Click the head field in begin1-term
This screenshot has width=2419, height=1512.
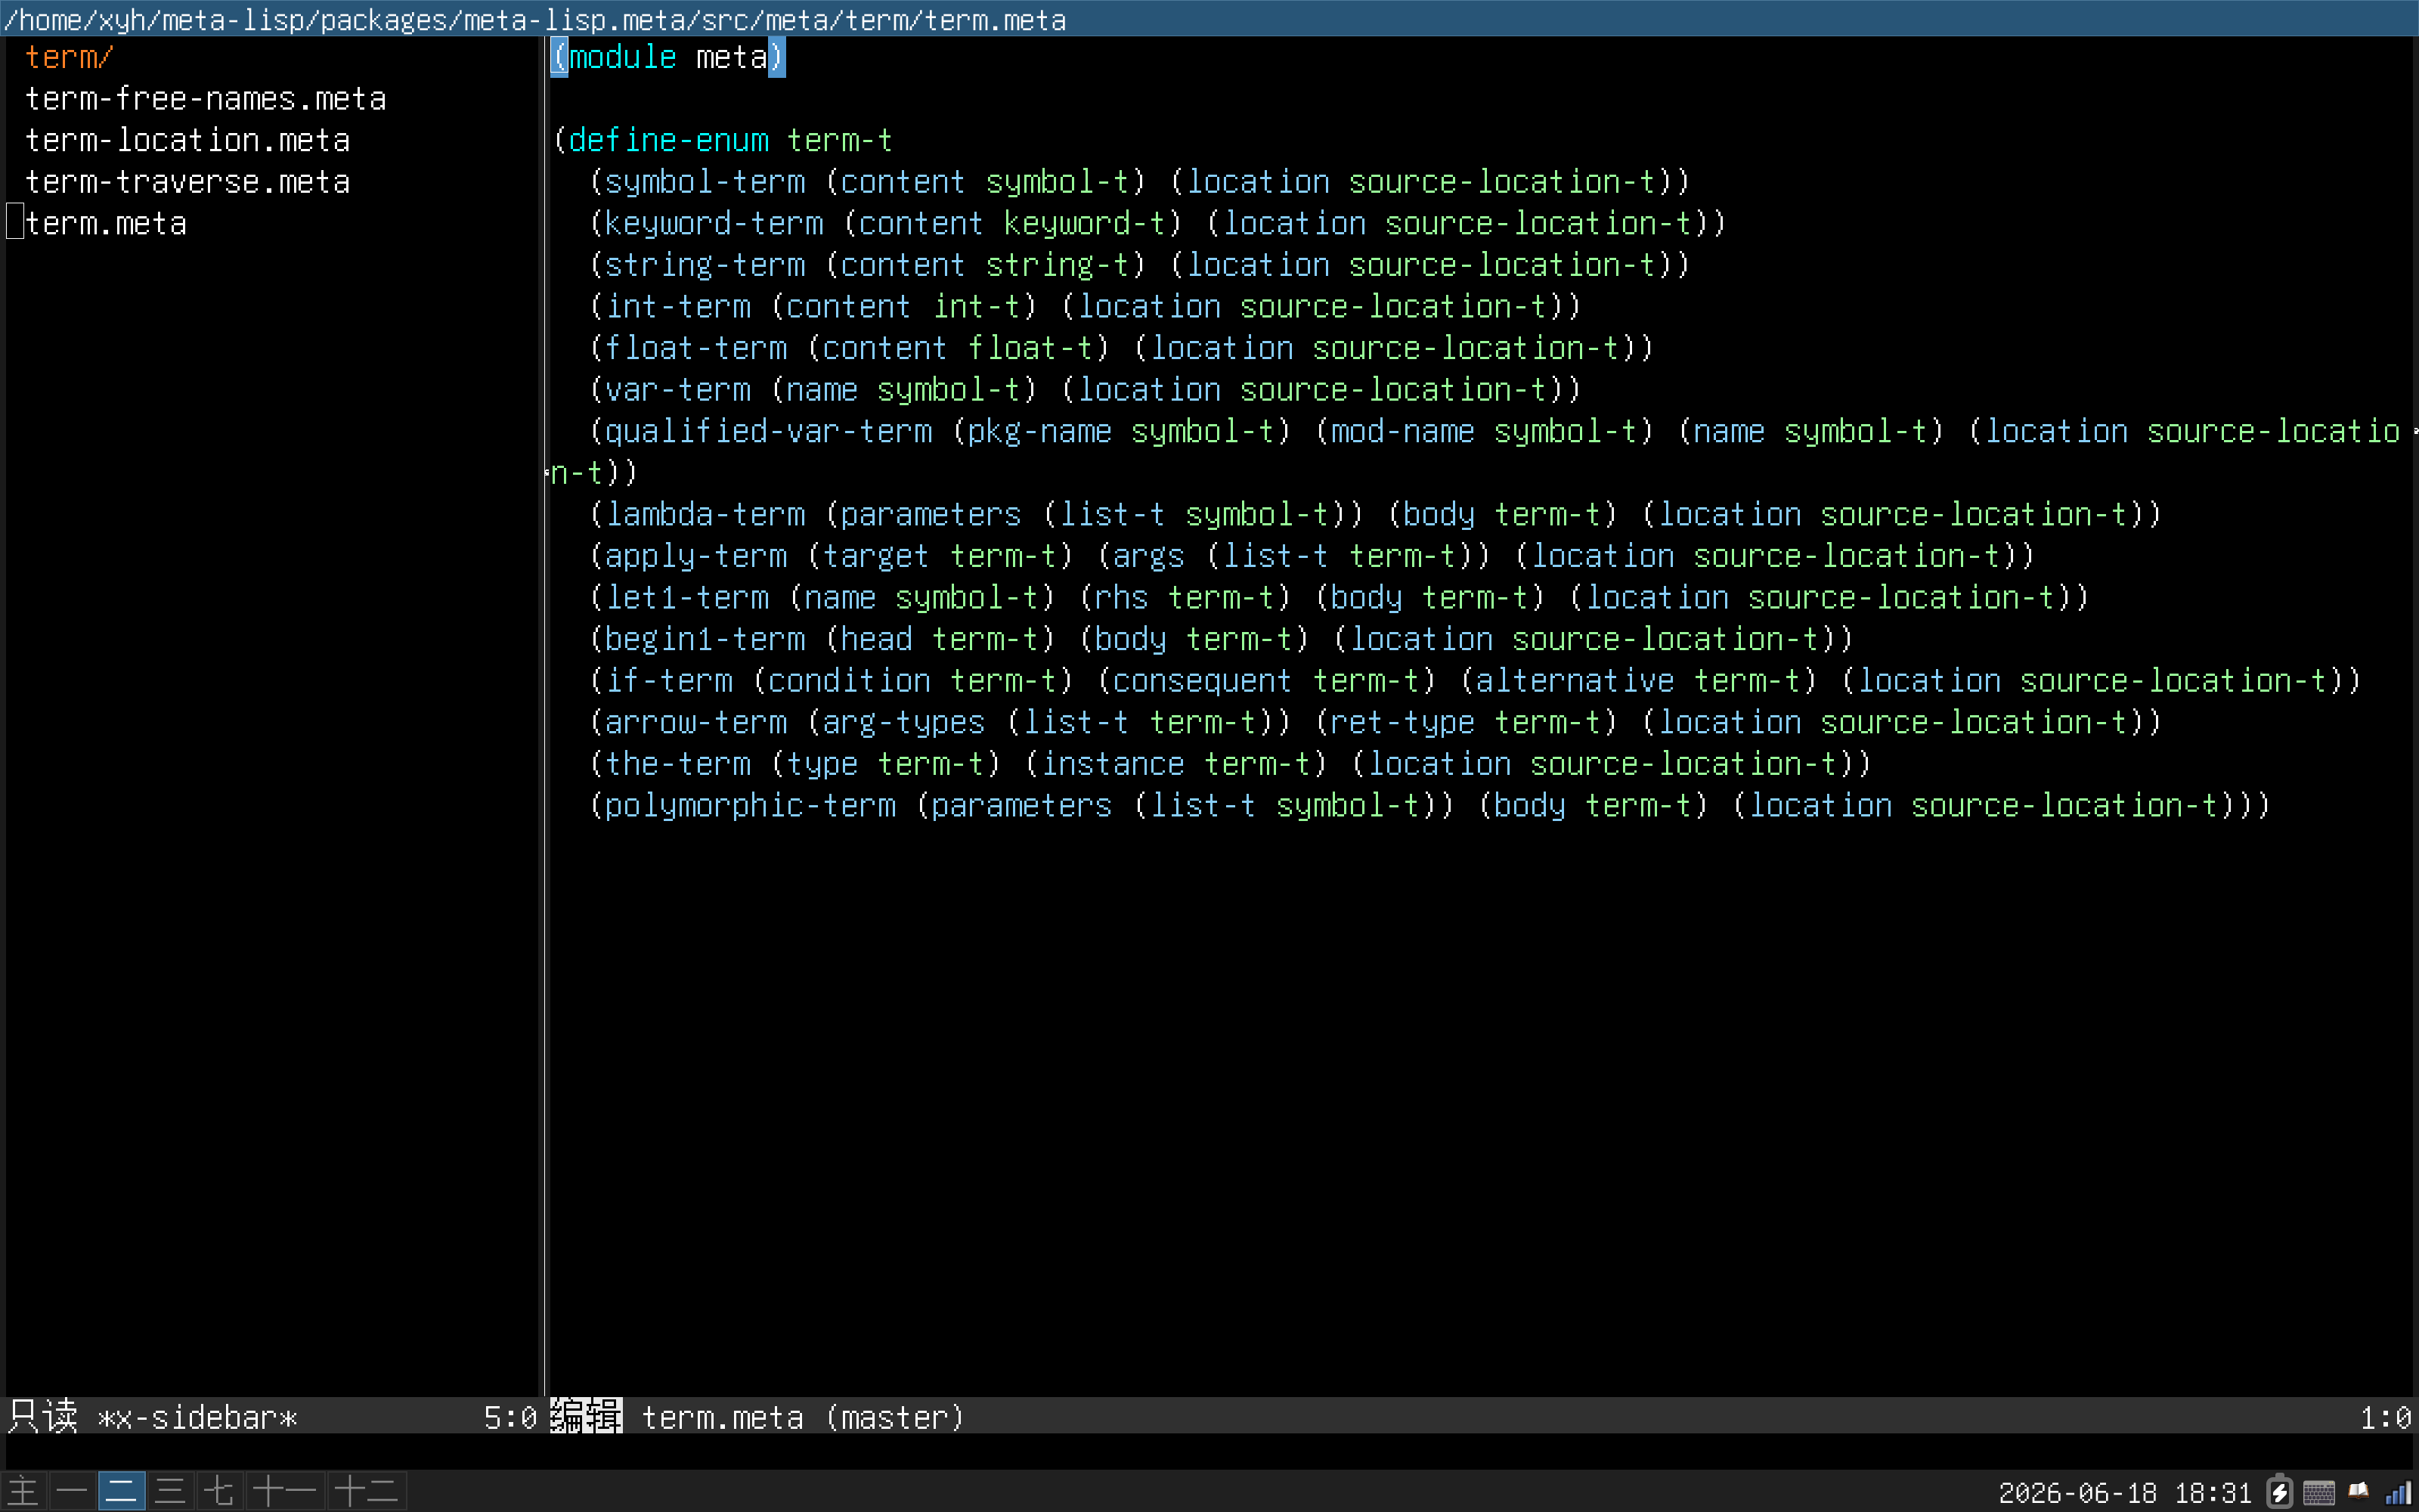(877, 639)
